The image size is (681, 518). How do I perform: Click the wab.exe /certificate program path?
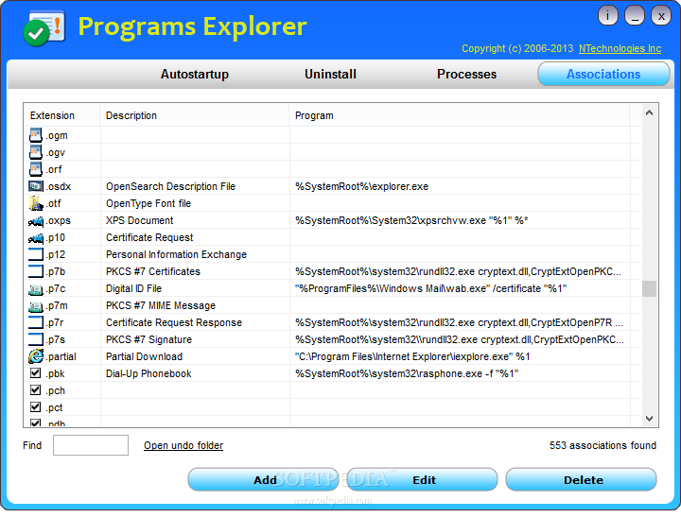pos(431,288)
